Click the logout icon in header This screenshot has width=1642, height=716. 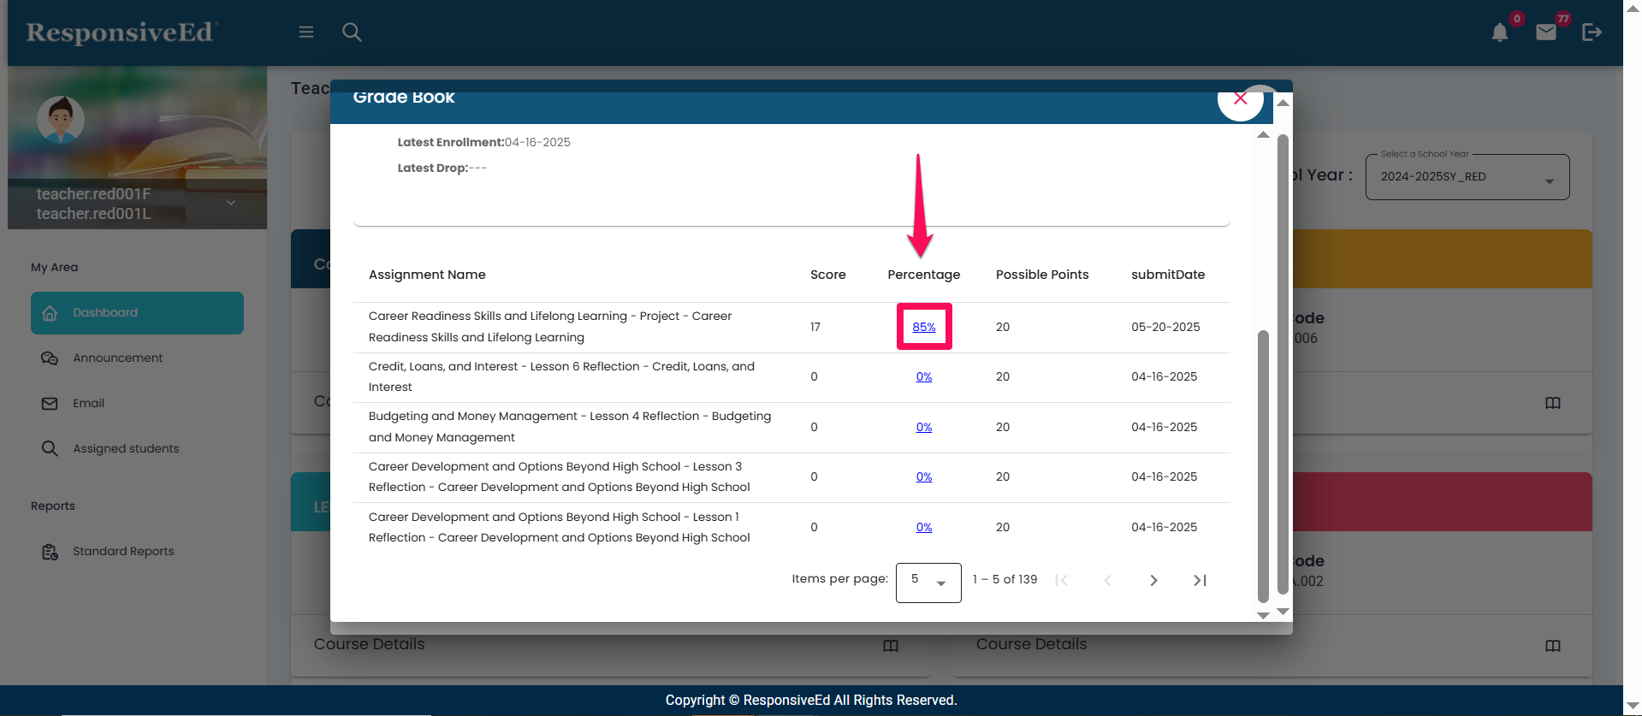[x=1592, y=33]
